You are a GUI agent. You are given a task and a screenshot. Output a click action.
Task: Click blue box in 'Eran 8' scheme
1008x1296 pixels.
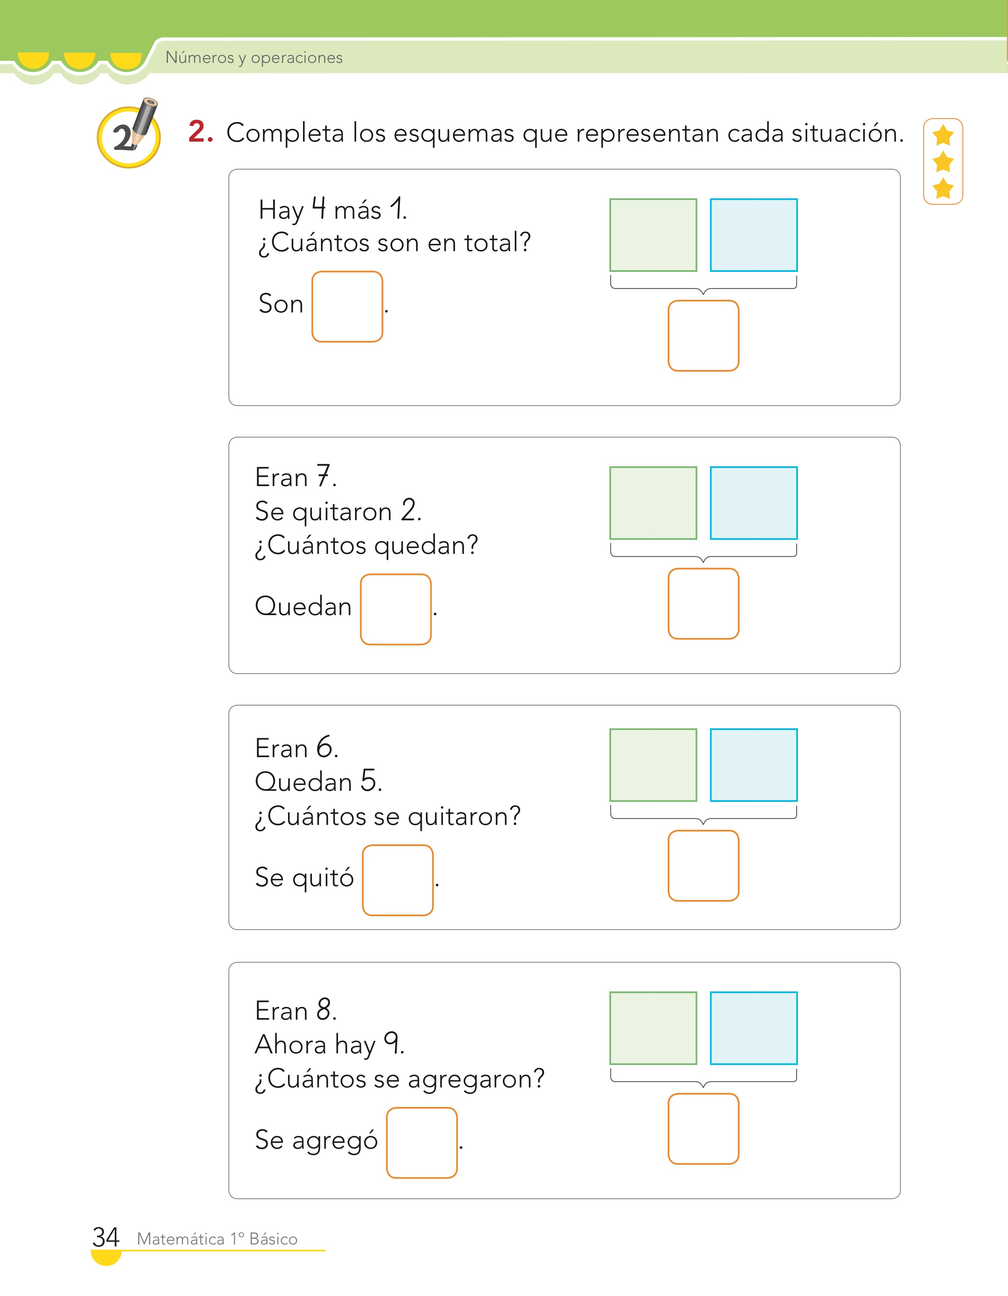tap(754, 1028)
